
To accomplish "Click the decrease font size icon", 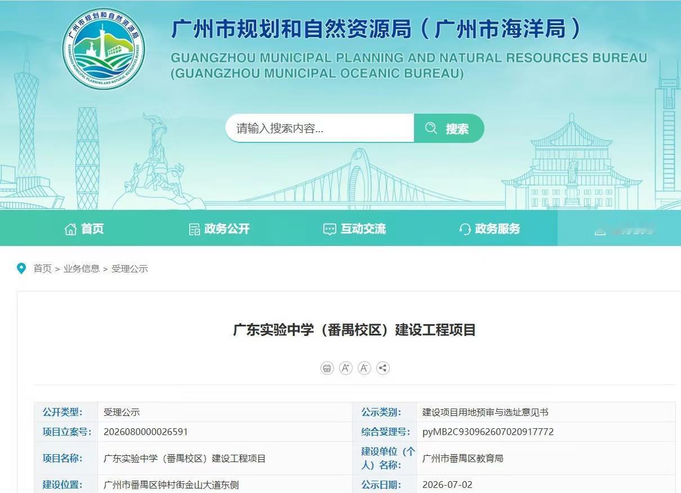I will tap(364, 368).
